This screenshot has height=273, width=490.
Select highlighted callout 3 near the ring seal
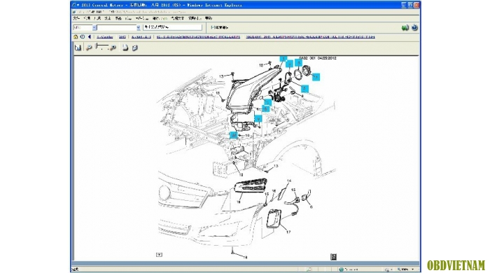click(299, 62)
